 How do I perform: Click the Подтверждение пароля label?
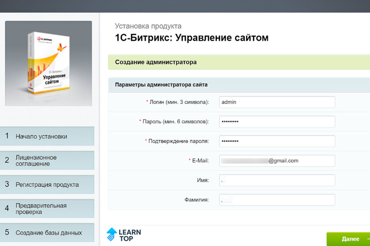tap(179, 141)
